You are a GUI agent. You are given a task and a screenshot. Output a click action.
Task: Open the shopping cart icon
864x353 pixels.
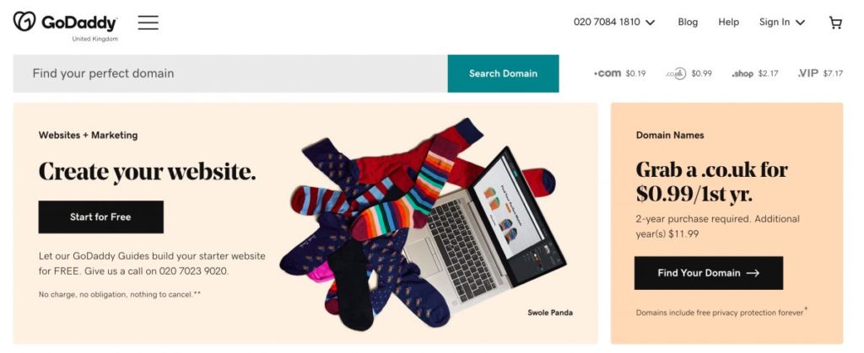835,23
